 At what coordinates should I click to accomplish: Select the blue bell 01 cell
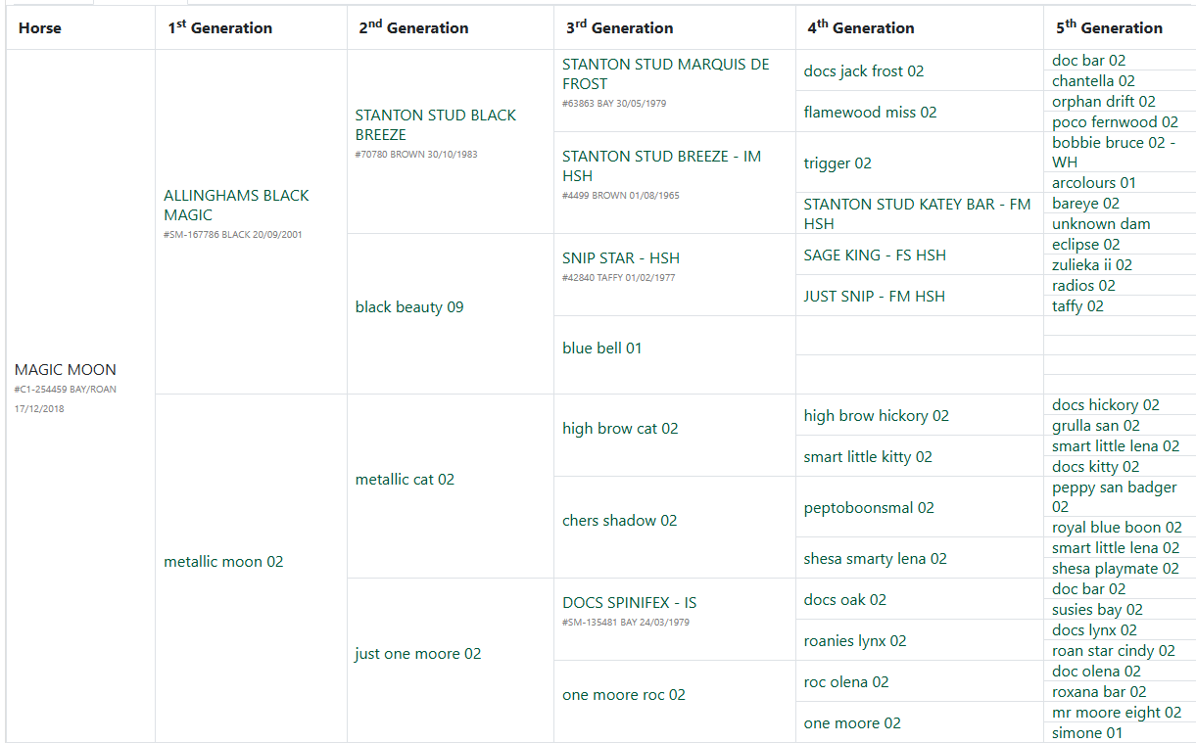point(601,348)
